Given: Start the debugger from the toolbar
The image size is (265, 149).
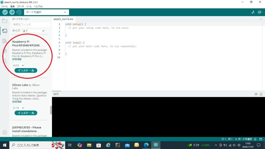Looking at the screenshot, I should pyautogui.click(x=19, y=12).
